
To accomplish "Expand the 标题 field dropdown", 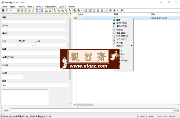I will [66, 21].
